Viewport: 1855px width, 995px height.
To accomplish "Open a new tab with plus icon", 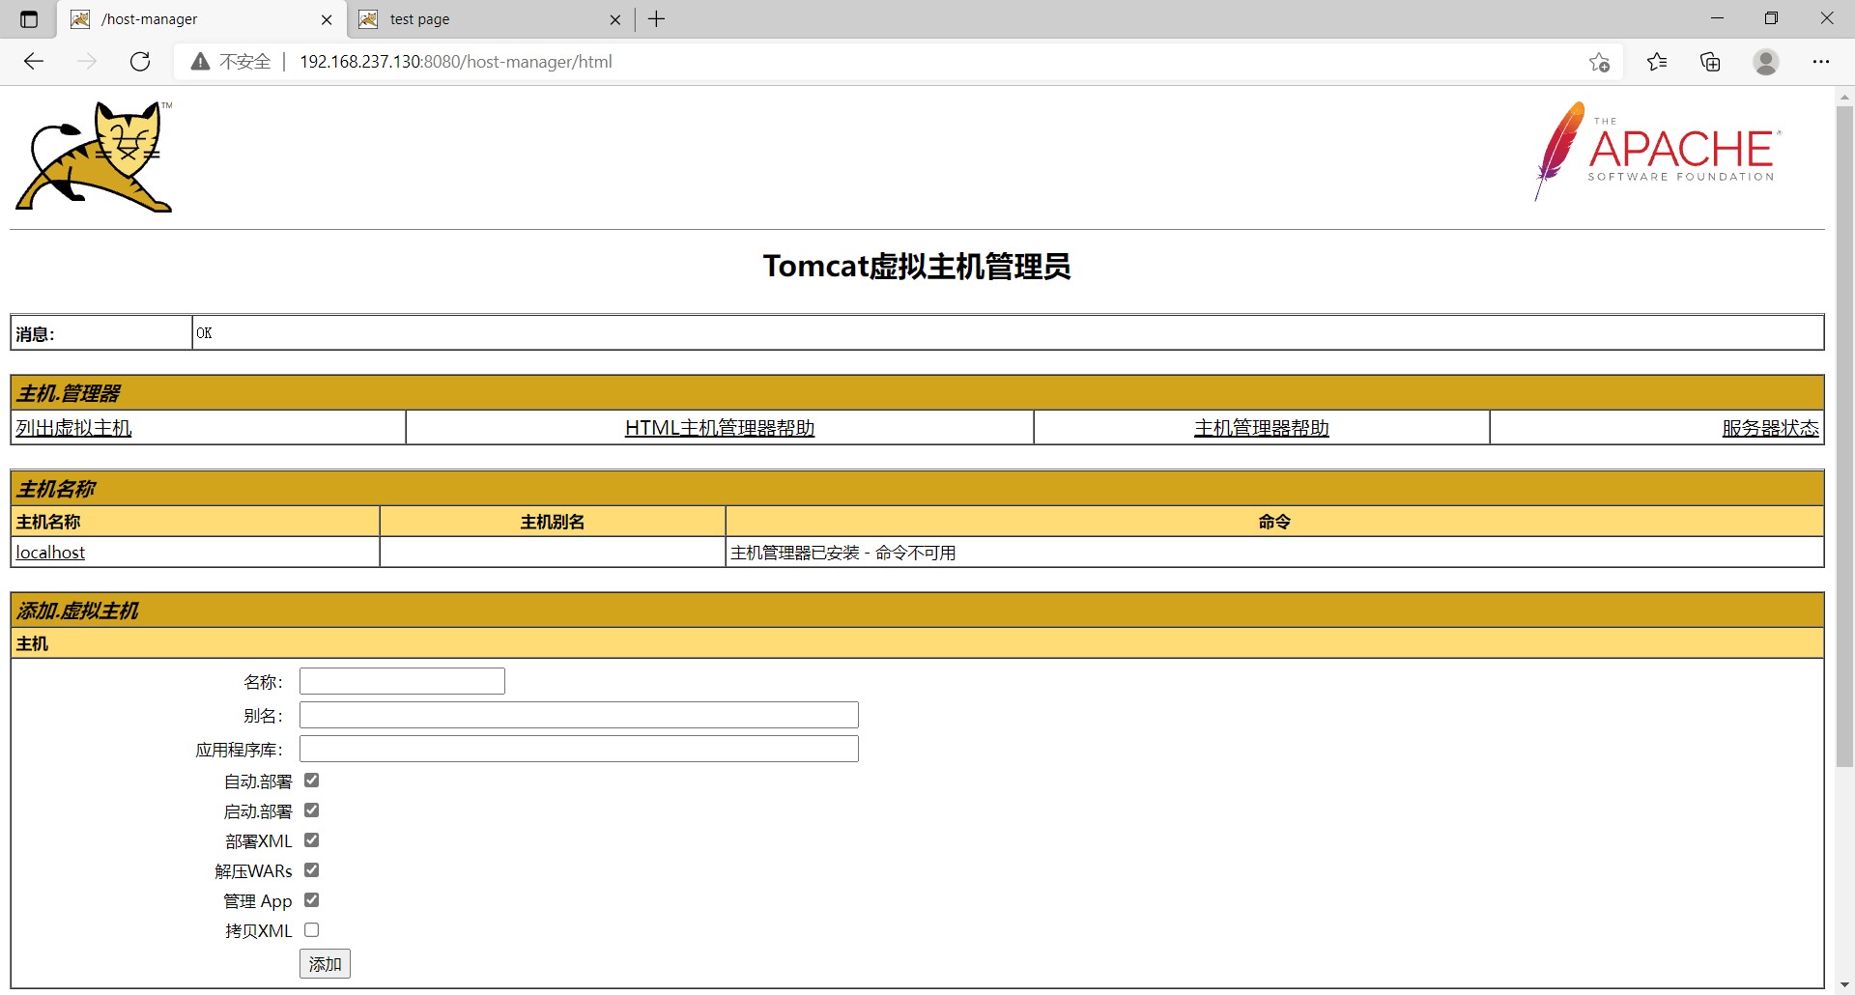I will pyautogui.click(x=657, y=19).
